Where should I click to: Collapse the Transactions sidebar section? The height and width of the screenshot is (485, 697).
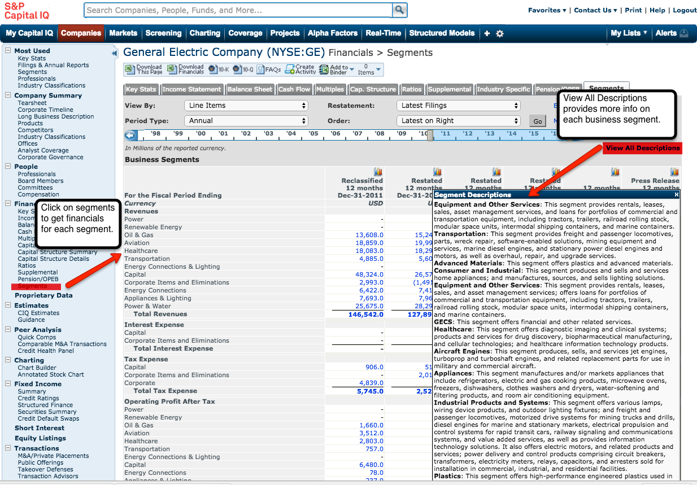click(x=8, y=448)
